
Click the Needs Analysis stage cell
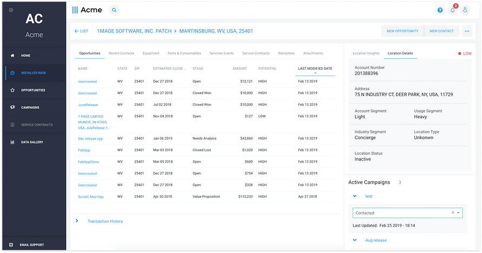click(x=204, y=138)
